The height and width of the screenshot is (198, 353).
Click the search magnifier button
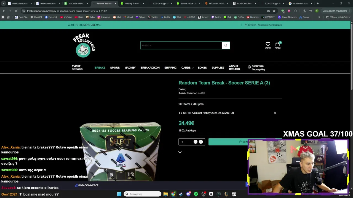click(x=226, y=45)
